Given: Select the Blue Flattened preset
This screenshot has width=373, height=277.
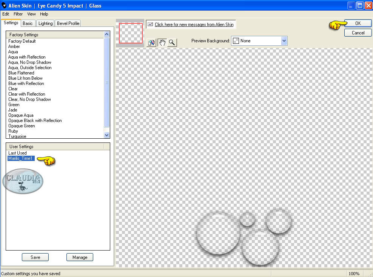Looking at the screenshot, I should click(21, 73).
